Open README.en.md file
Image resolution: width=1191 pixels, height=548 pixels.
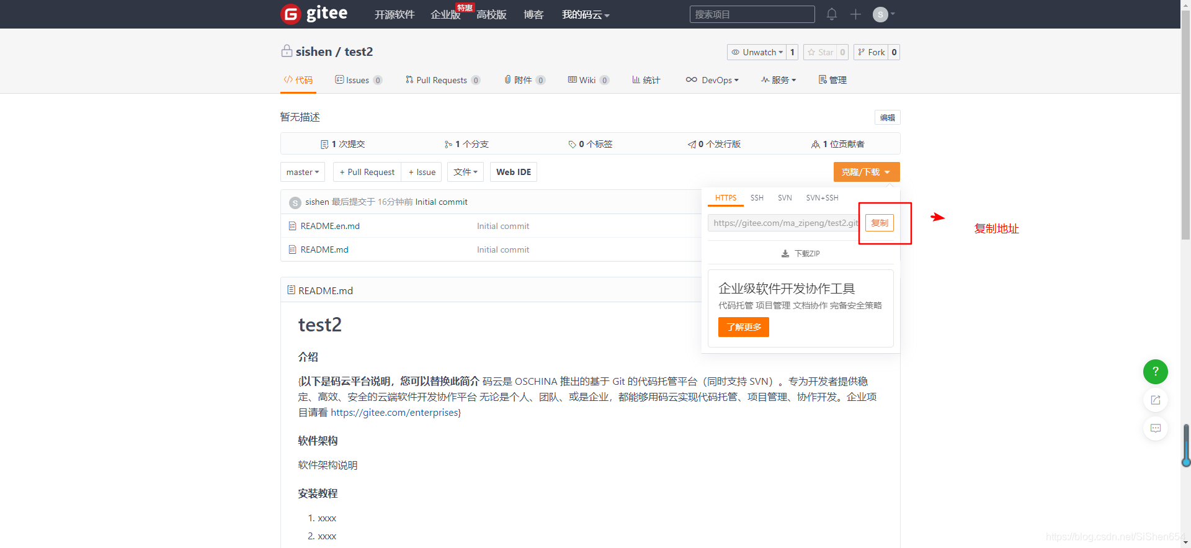pos(330,226)
